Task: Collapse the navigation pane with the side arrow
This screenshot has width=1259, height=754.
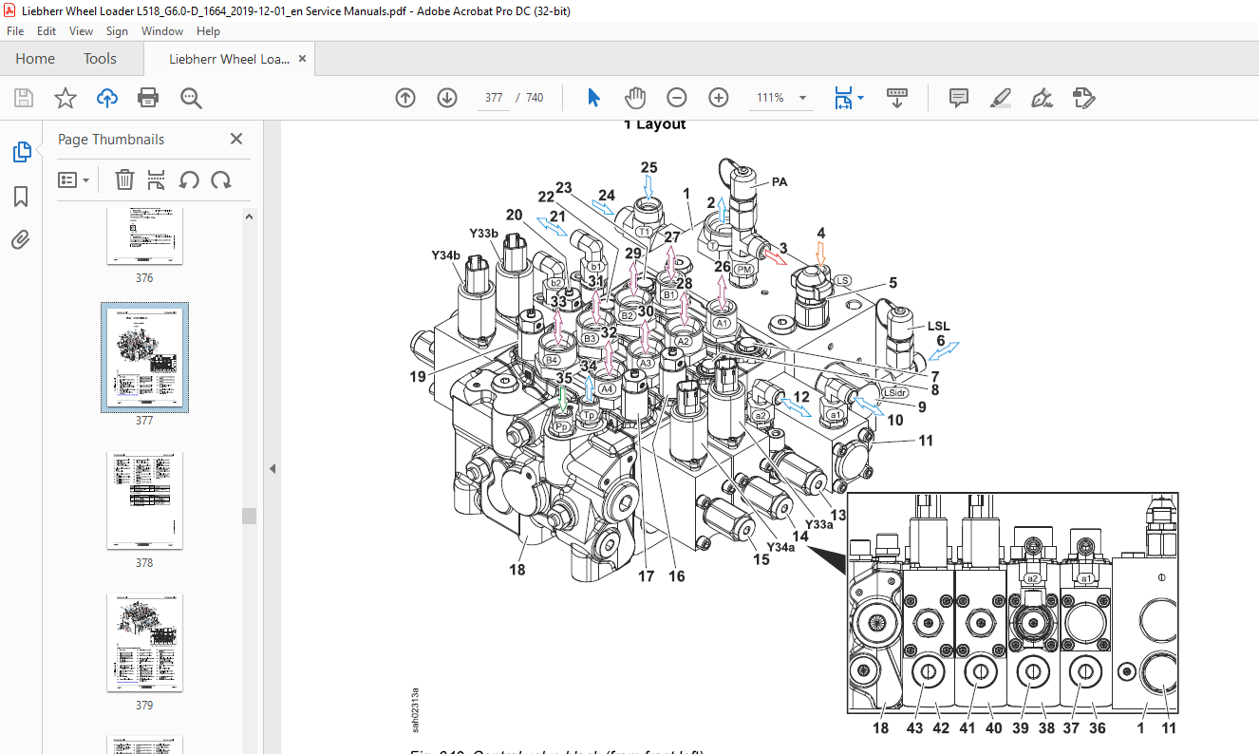Action: point(272,468)
